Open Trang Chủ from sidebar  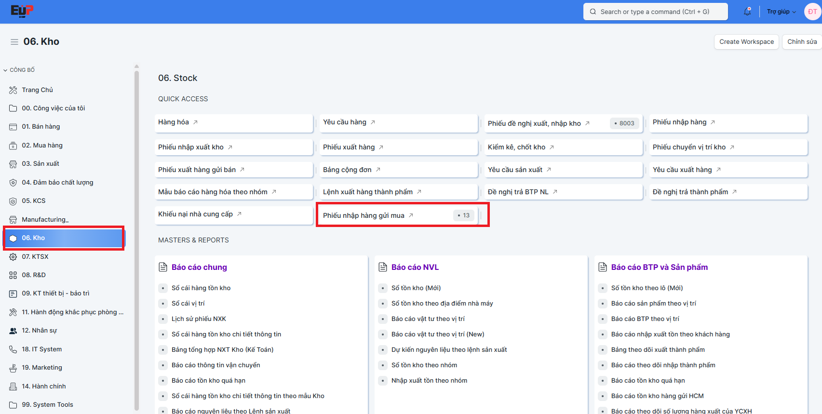point(37,90)
